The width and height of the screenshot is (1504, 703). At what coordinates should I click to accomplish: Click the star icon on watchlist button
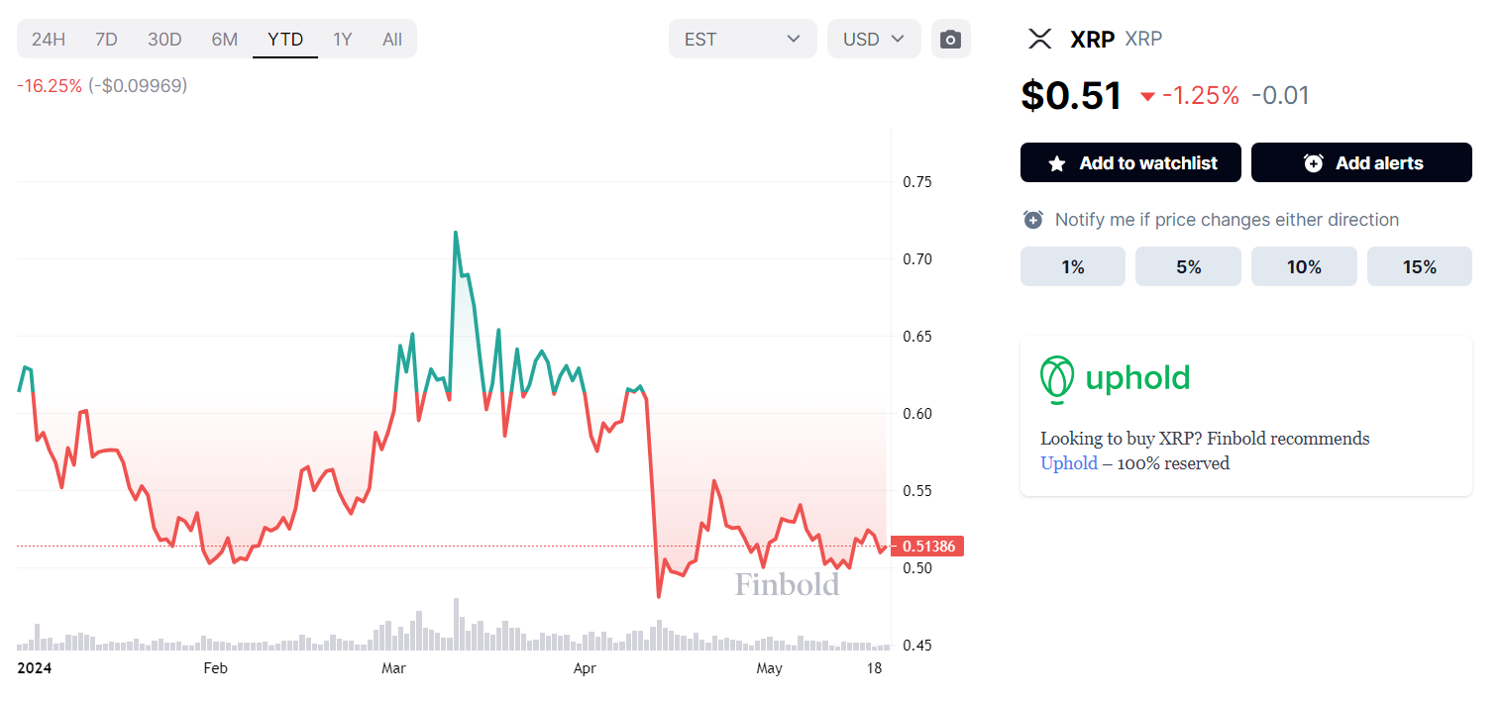click(x=1057, y=163)
